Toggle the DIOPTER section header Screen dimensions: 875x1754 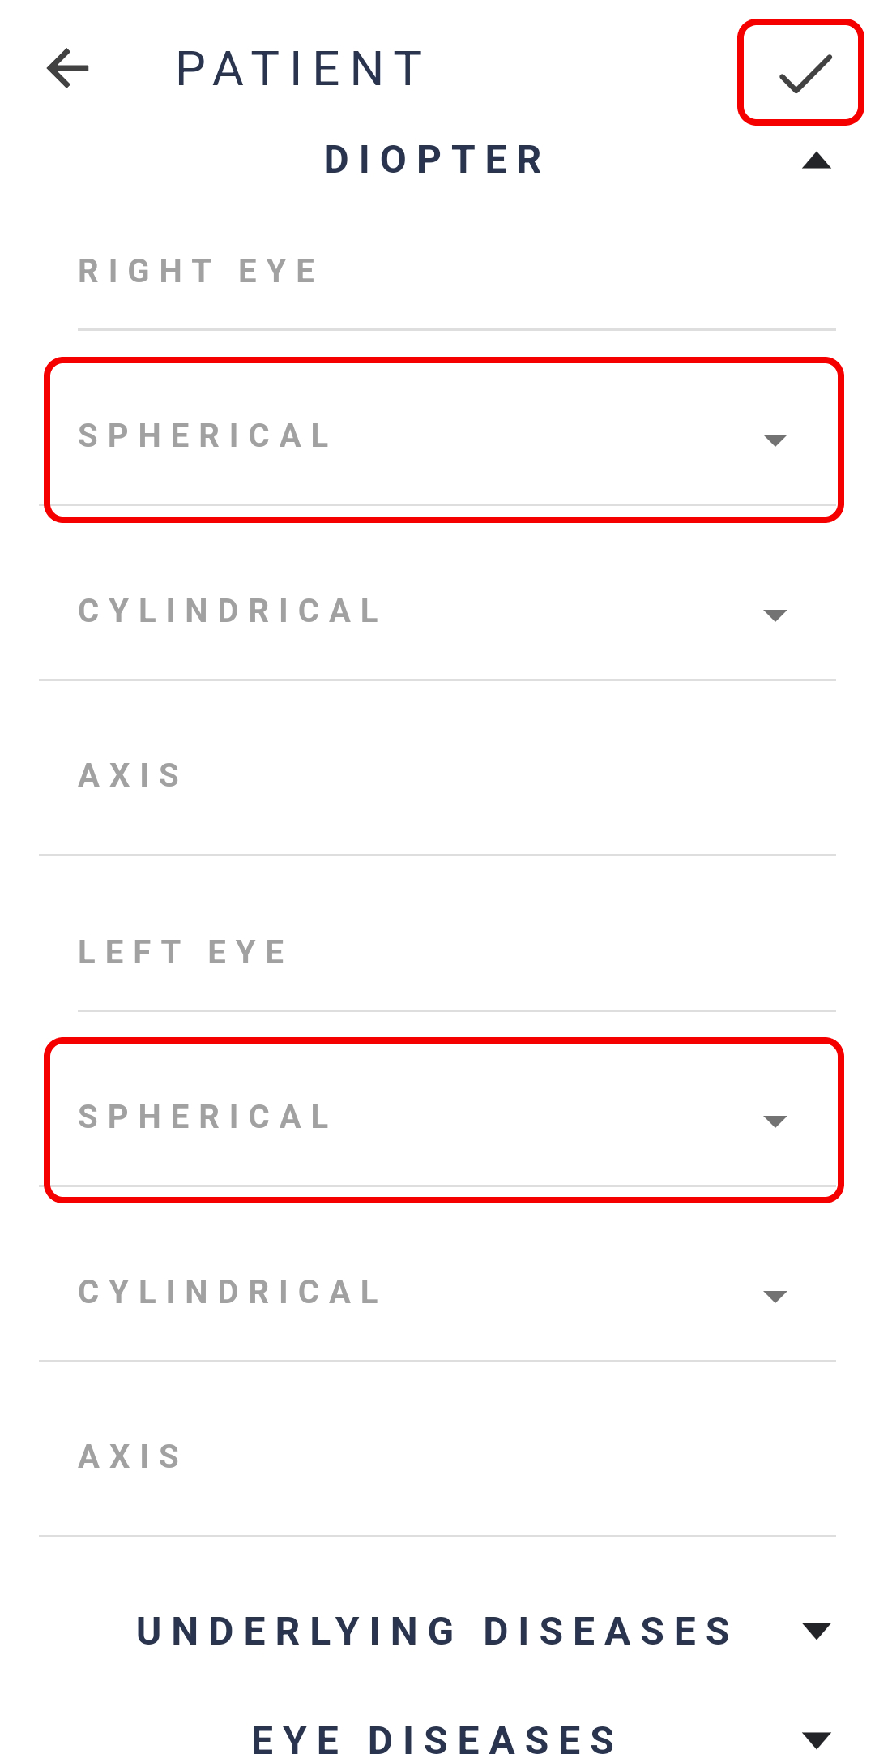(x=434, y=160)
